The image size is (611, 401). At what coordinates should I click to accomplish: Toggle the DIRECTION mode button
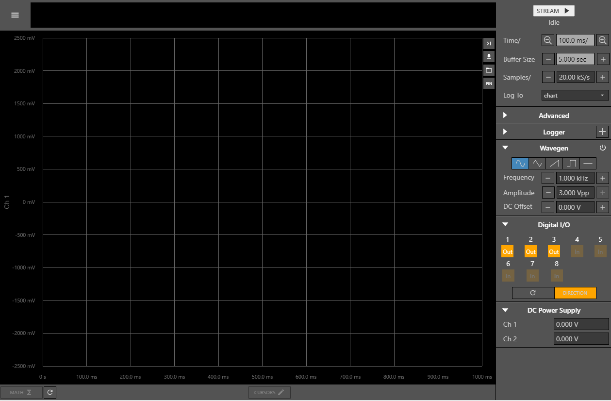[575, 293]
